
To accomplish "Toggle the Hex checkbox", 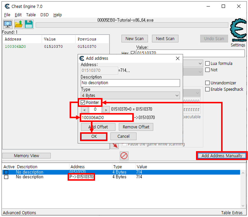I will (133, 53).
